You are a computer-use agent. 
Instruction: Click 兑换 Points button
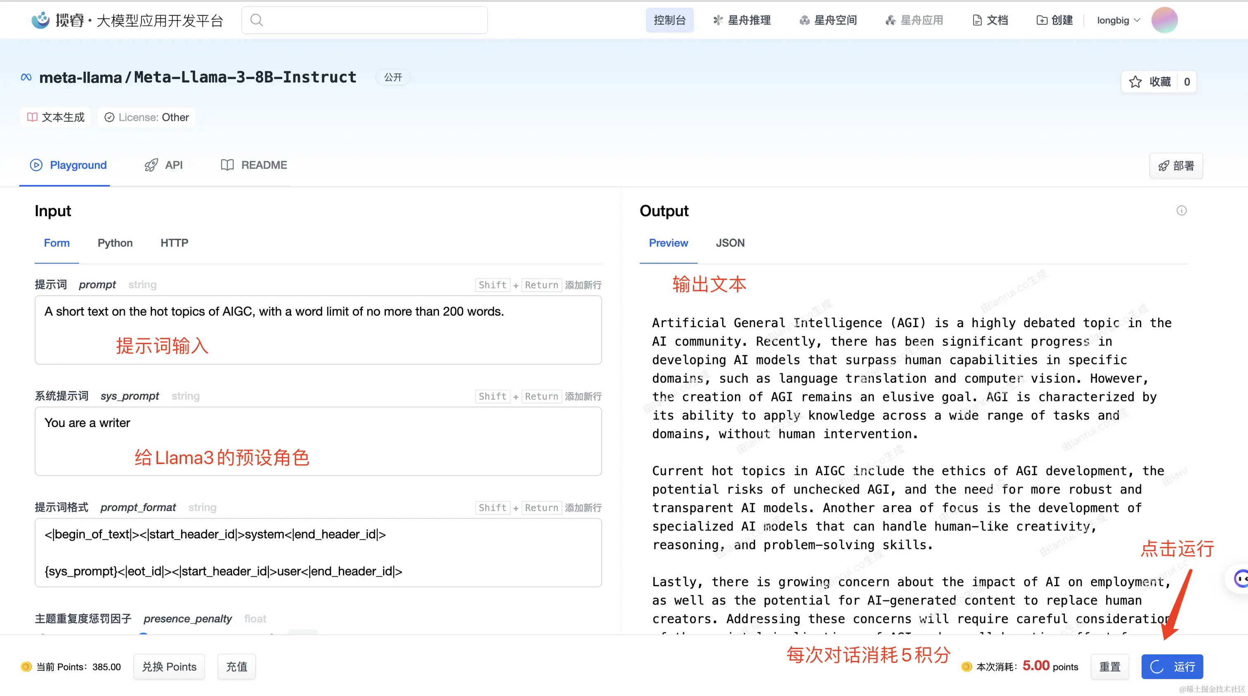coord(169,667)
